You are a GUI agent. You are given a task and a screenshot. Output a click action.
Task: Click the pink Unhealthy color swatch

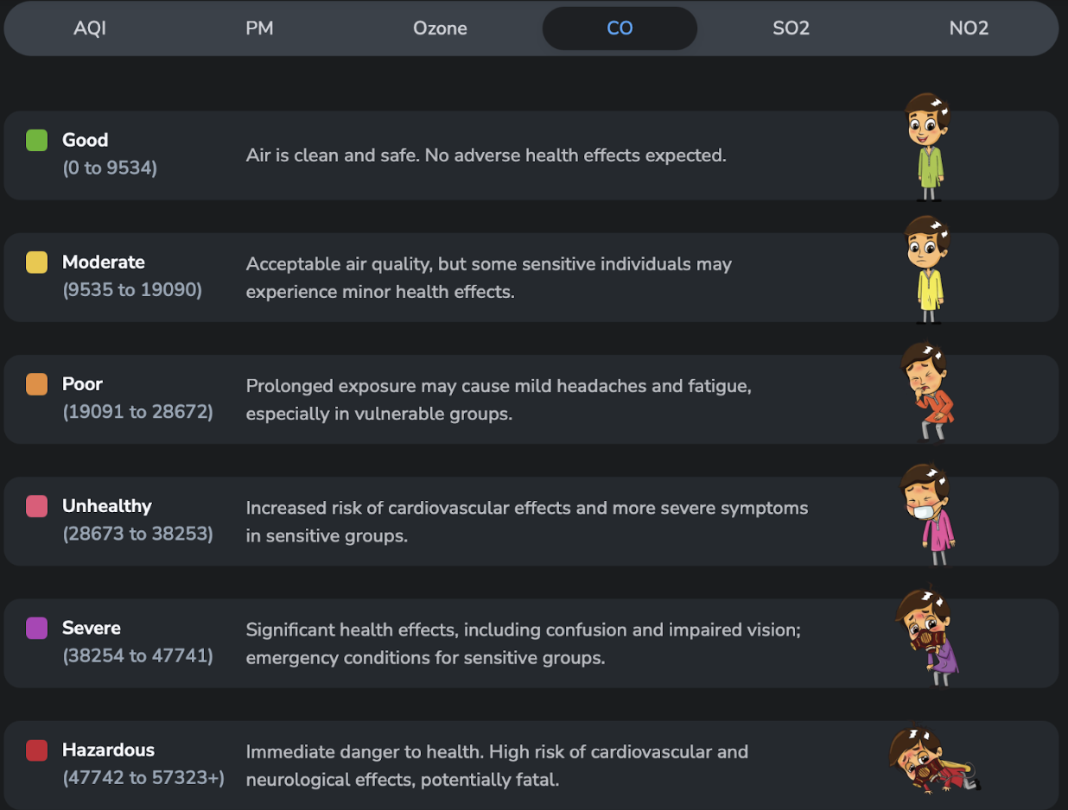point(36,506)
